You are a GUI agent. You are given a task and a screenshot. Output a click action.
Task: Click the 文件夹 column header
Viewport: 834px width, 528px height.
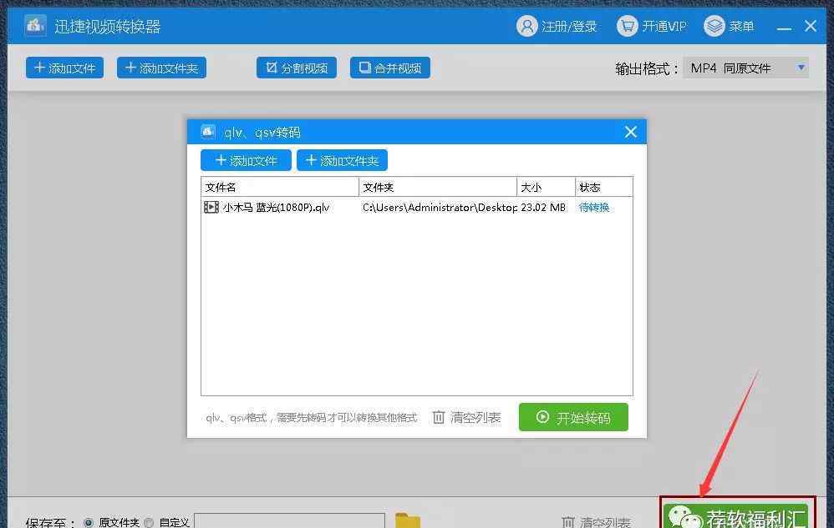pos(438,187)
